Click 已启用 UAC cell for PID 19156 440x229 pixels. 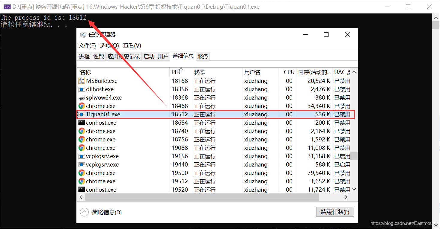coord(342,156)
